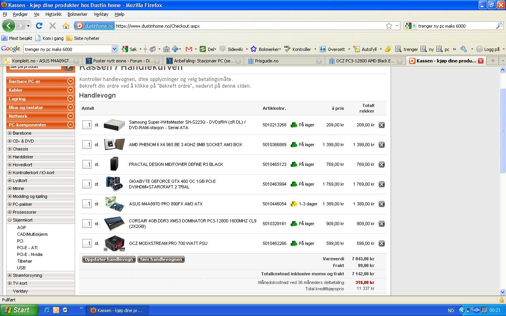Screen dimensions: 506x316
Task: Open the Corsair Dominator memory image
Action: pos(114,224)
